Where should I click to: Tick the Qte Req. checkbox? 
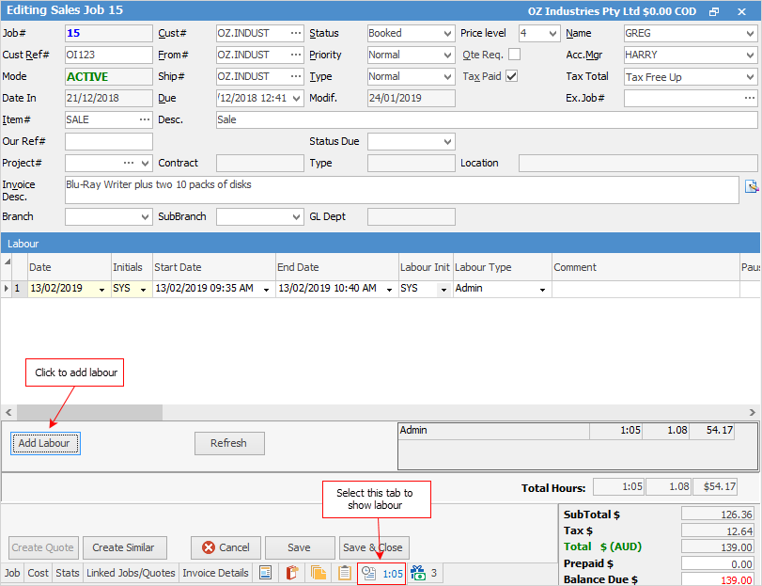click(x=514, y=55)
